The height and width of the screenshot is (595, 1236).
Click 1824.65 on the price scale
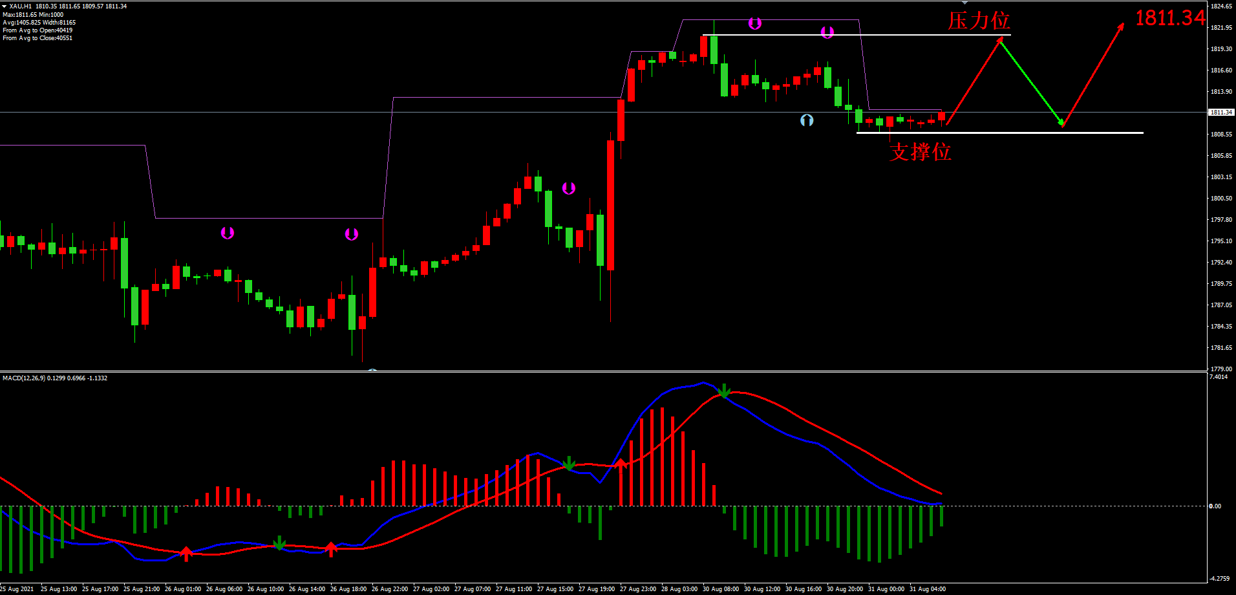(1221, 6)
